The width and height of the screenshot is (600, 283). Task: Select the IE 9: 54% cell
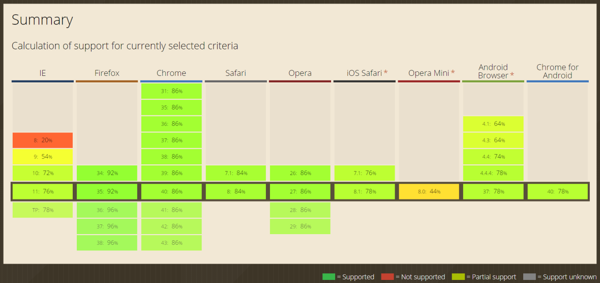point(43,157)
